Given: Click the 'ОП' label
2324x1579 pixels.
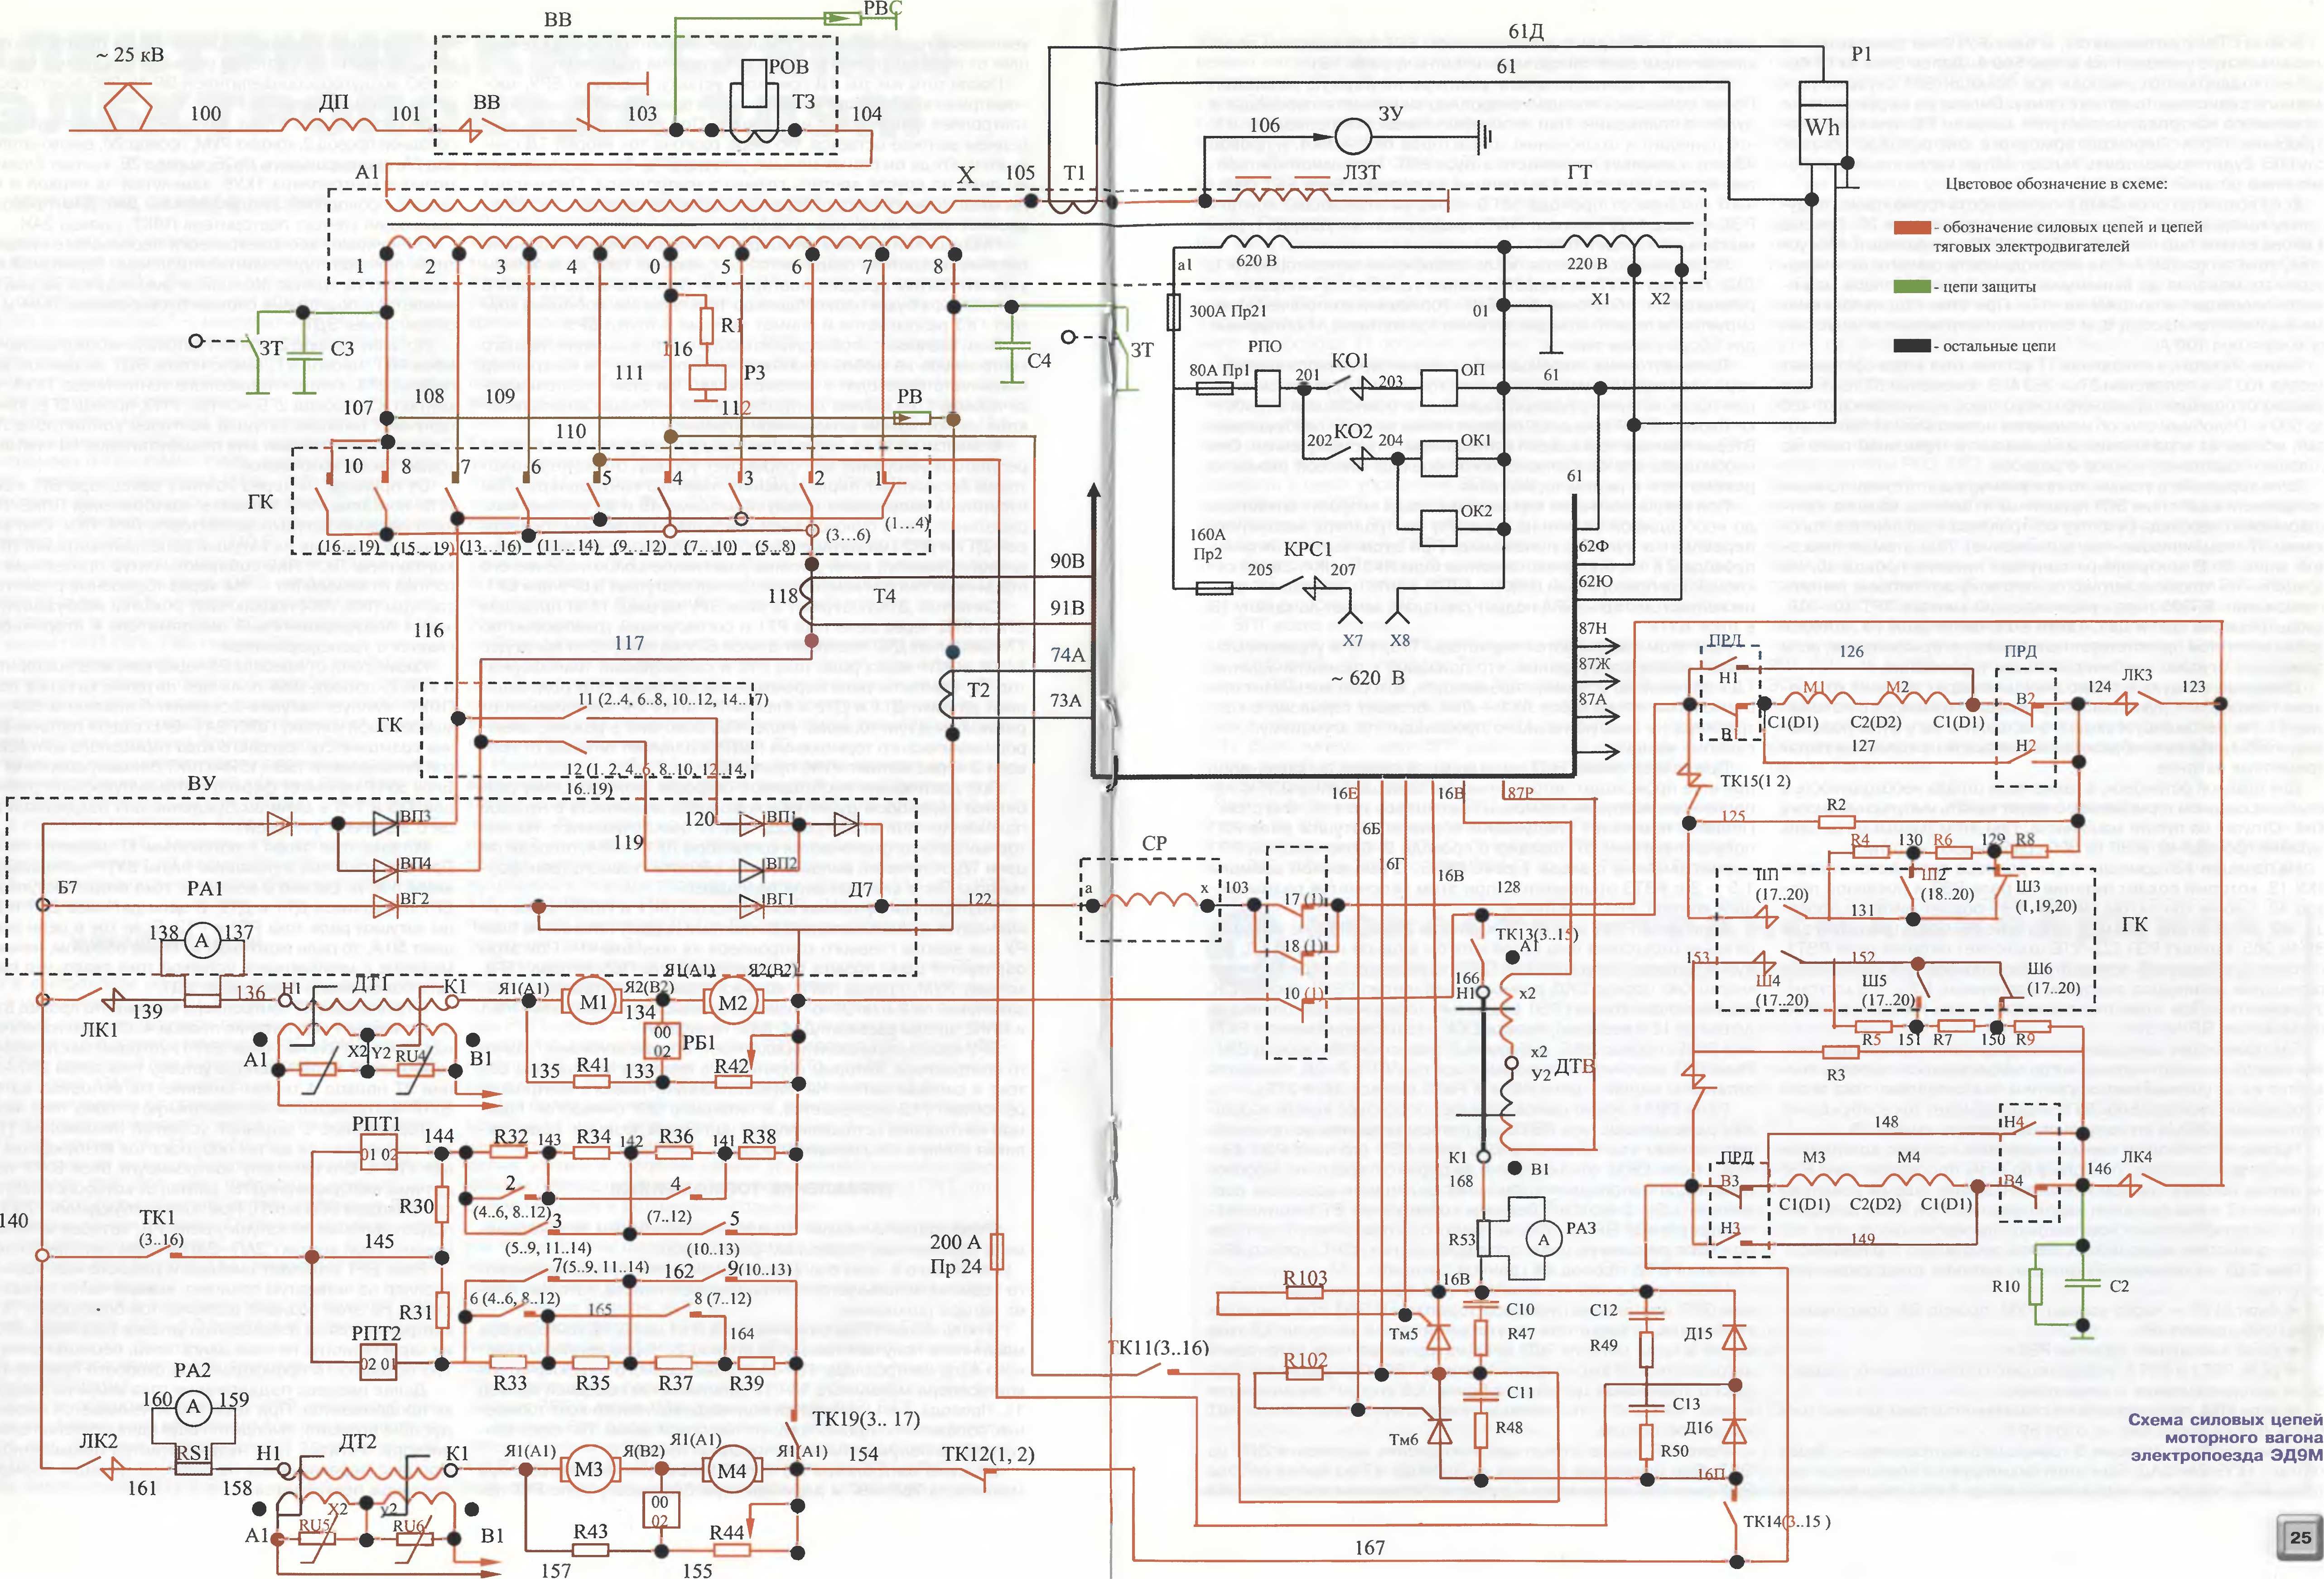Looking at the screenshot, I should point(1473,369).
